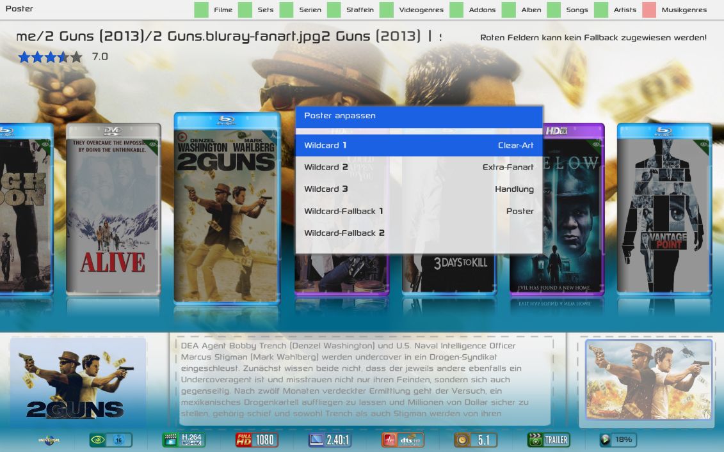
Task: Select the Vantage Point cover
Action: pyautogui.click(x=664, y=209)
